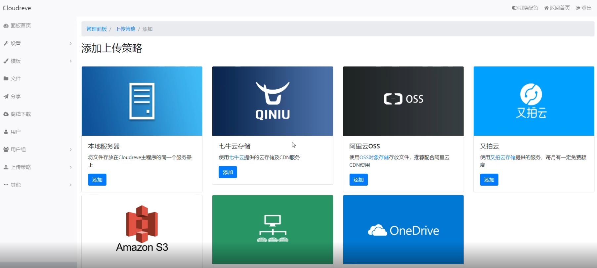Click the wrench icon next to 设置
The image size is (597, 268).
pos(6,43)
